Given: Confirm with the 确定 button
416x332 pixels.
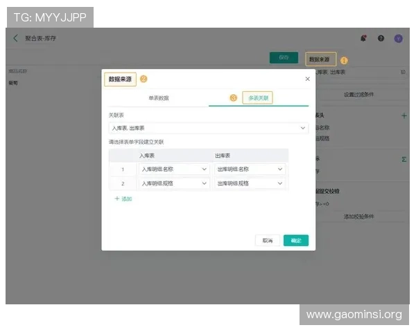Looking at the screenshot, I should coord(296,241).
